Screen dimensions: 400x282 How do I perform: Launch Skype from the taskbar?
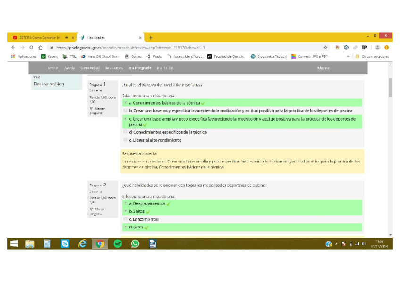tap(65, 243)
